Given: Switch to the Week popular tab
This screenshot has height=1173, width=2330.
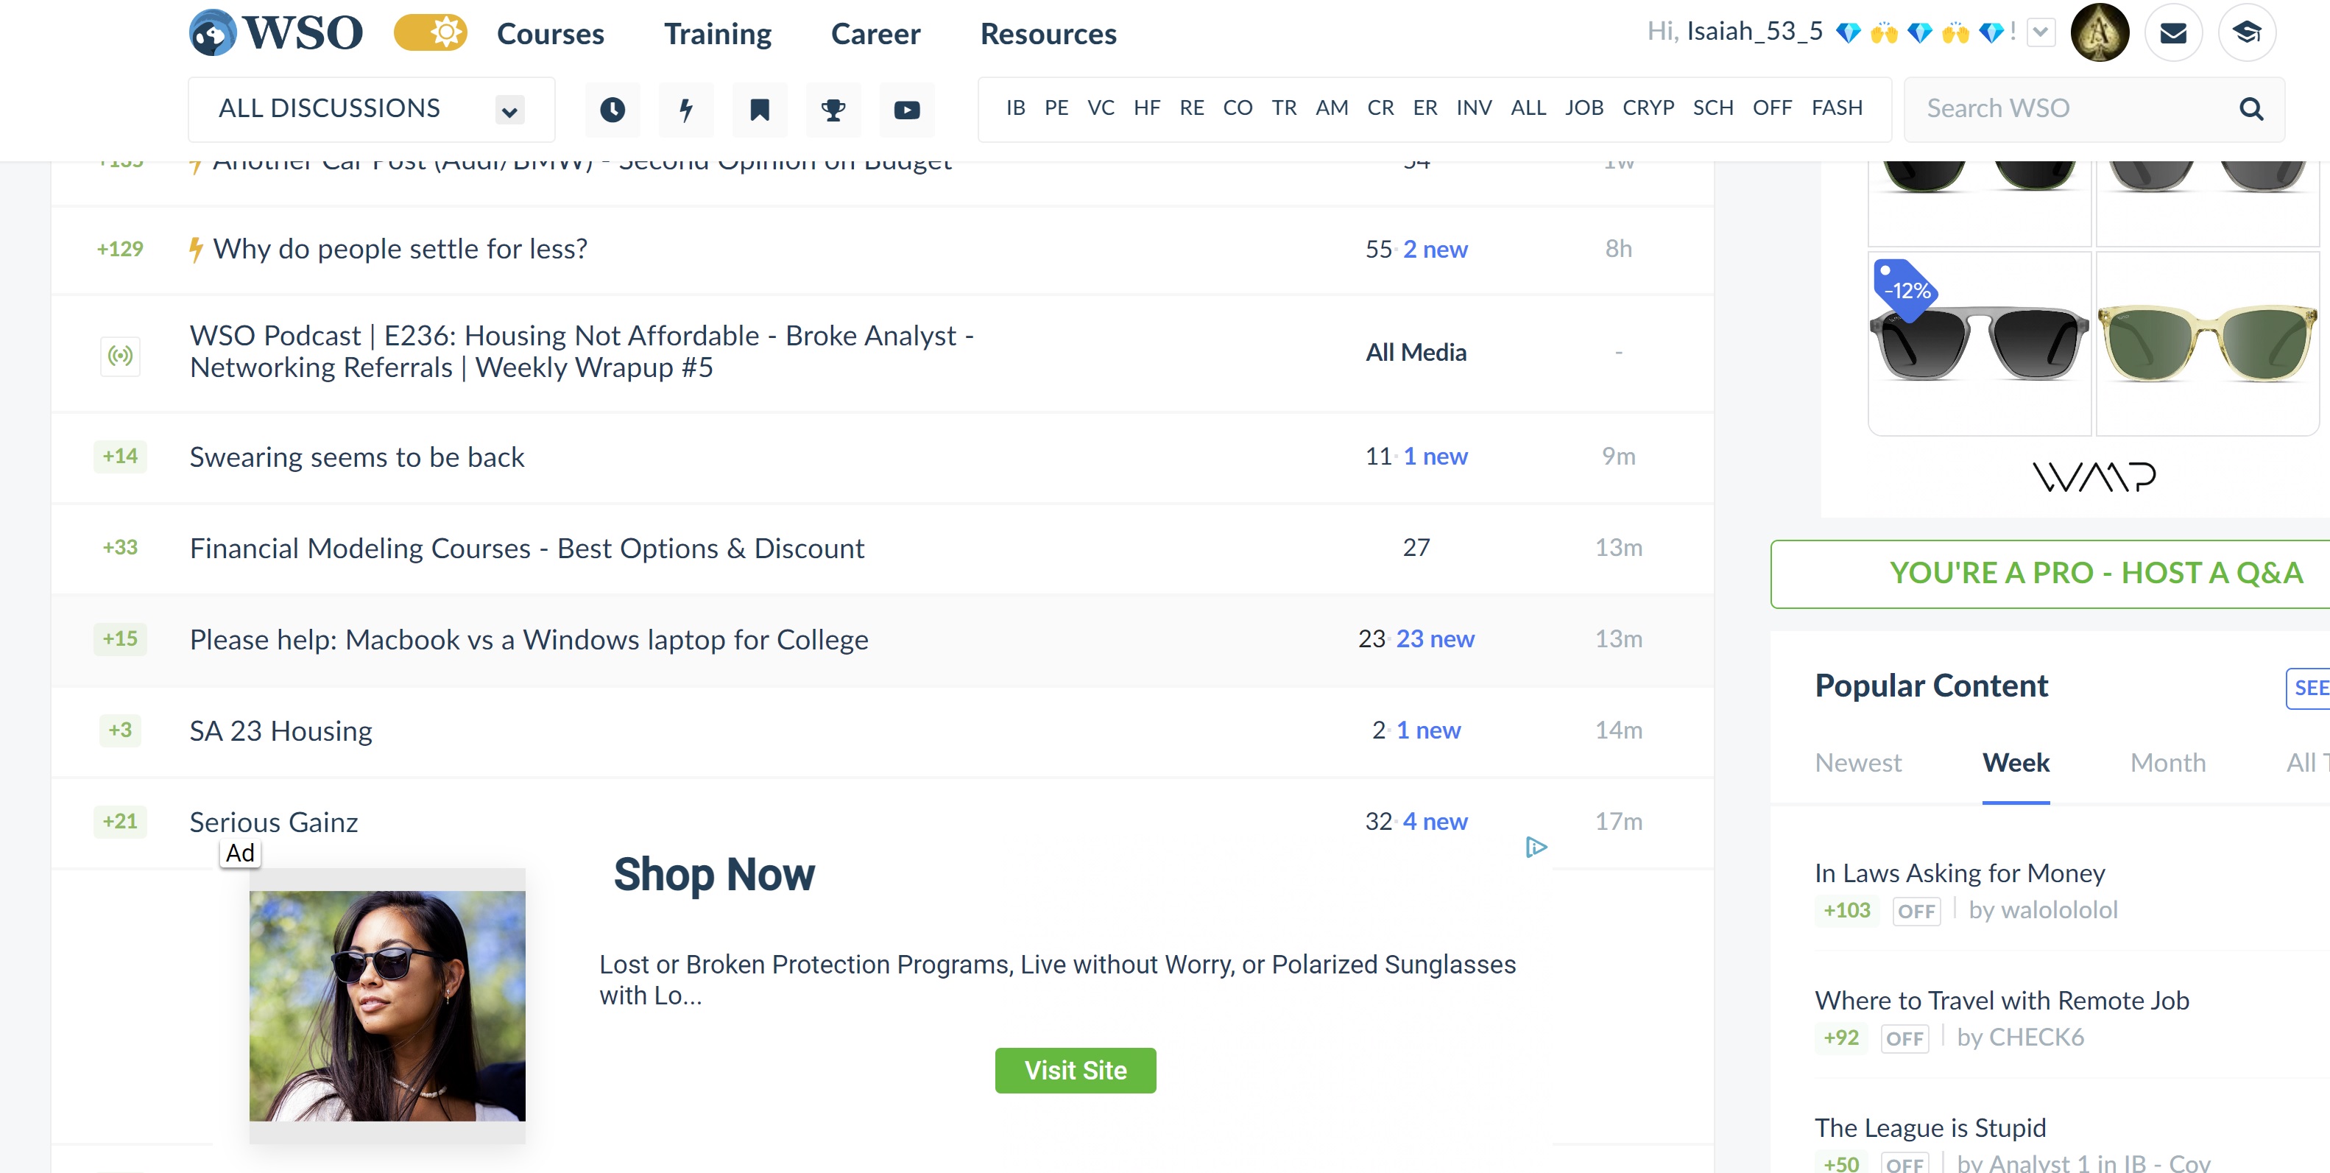Looking at the screenshot, I should click(2016, 764).
